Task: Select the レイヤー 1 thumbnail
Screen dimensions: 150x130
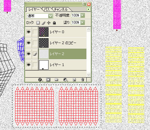Action: pyautogui.click(x=44, y=65)
